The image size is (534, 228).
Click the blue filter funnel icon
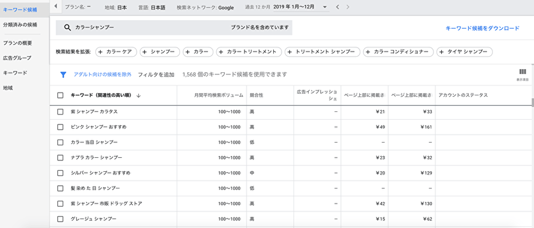pyautogui.click(x=63, y=75)
